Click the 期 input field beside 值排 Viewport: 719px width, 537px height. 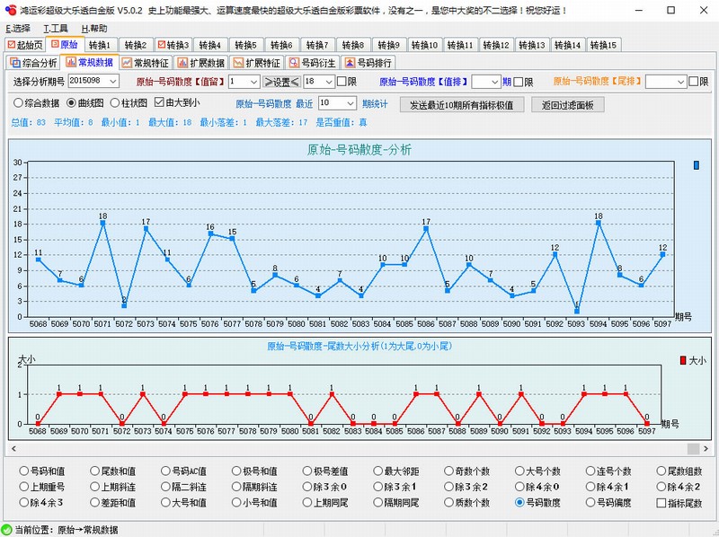(485, 82)
